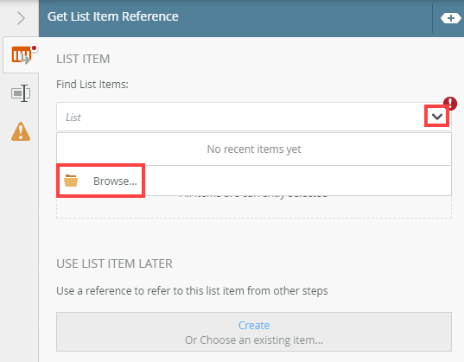Screen dimensions: 464x362
Task: Click the red notification dot on SharePoint icon
Action: point(34,48)
